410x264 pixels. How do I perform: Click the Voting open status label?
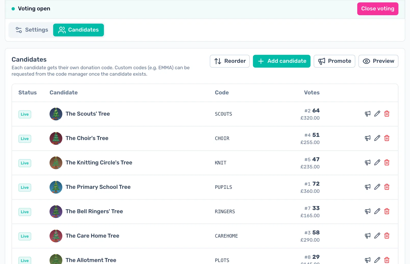click(34, 9)
